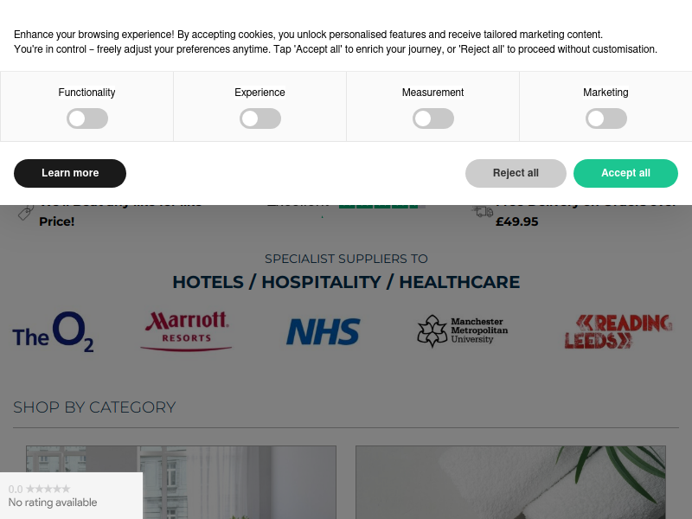Click the price tag icon
Image resolution: width=692 pixels, height=519 pixels.
pyautogui.click(x=26, y=212)
